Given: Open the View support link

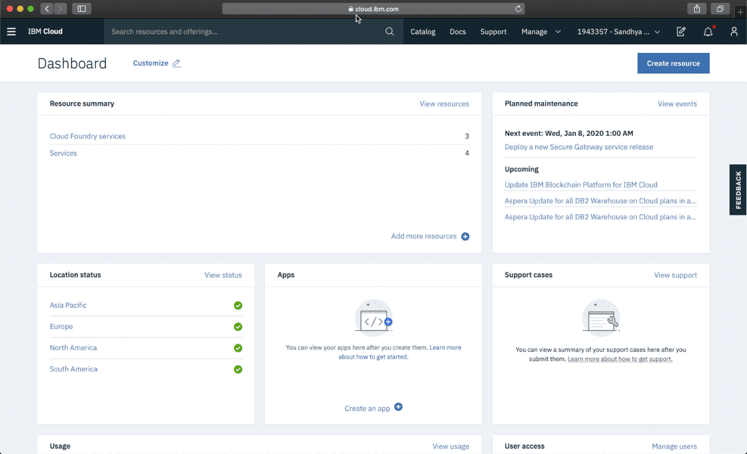Looking at the screenshot, I should point(675,275).
